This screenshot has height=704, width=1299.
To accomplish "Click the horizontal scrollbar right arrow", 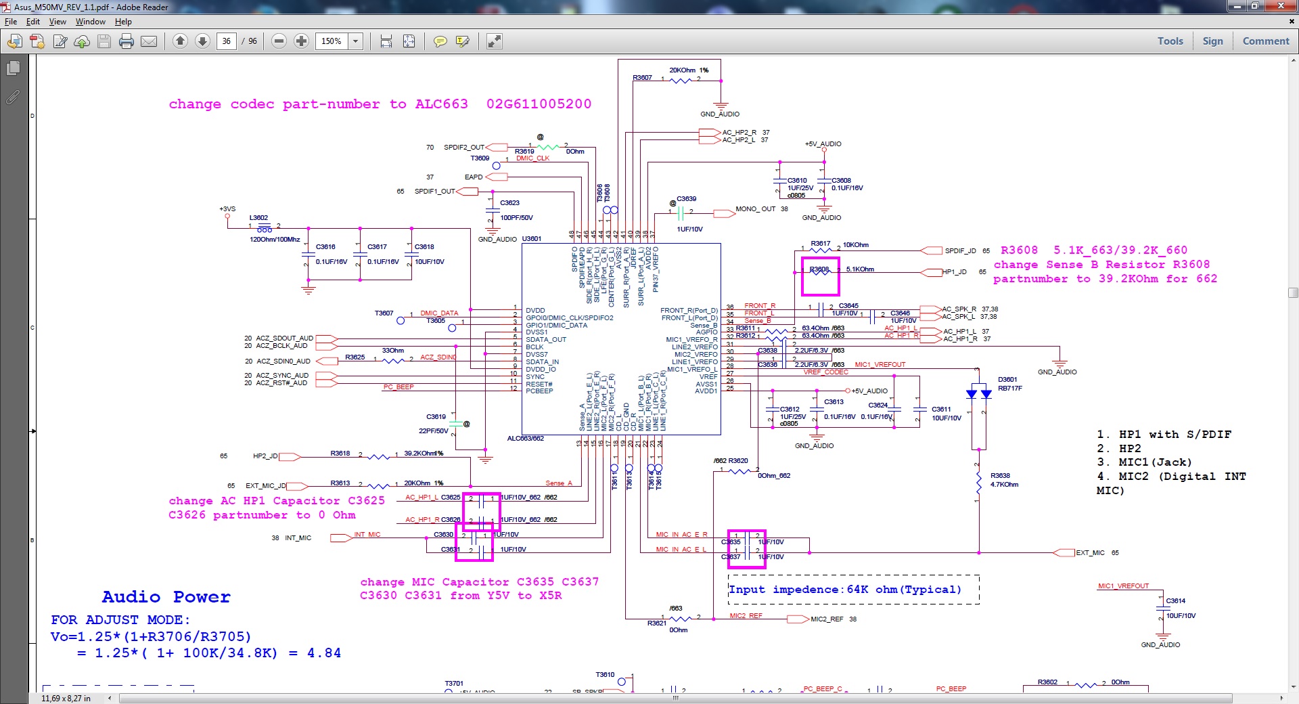I will coord(1281,698).
